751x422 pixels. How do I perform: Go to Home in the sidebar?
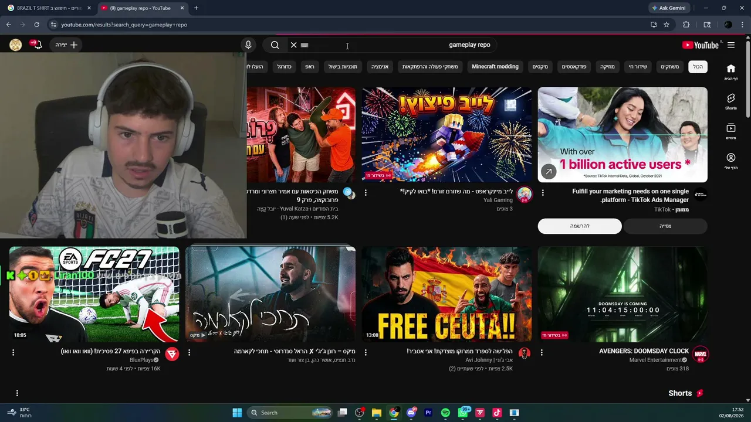pos(730,72)
